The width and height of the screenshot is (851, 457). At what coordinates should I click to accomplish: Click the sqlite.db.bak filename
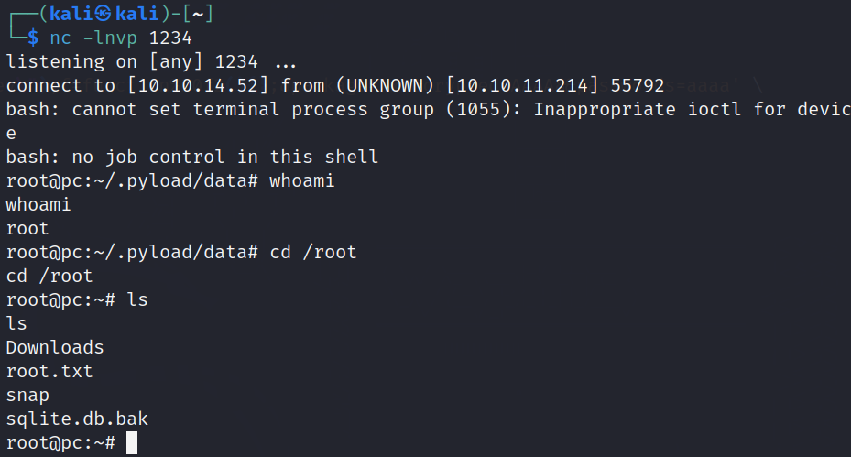coord(77,419)
